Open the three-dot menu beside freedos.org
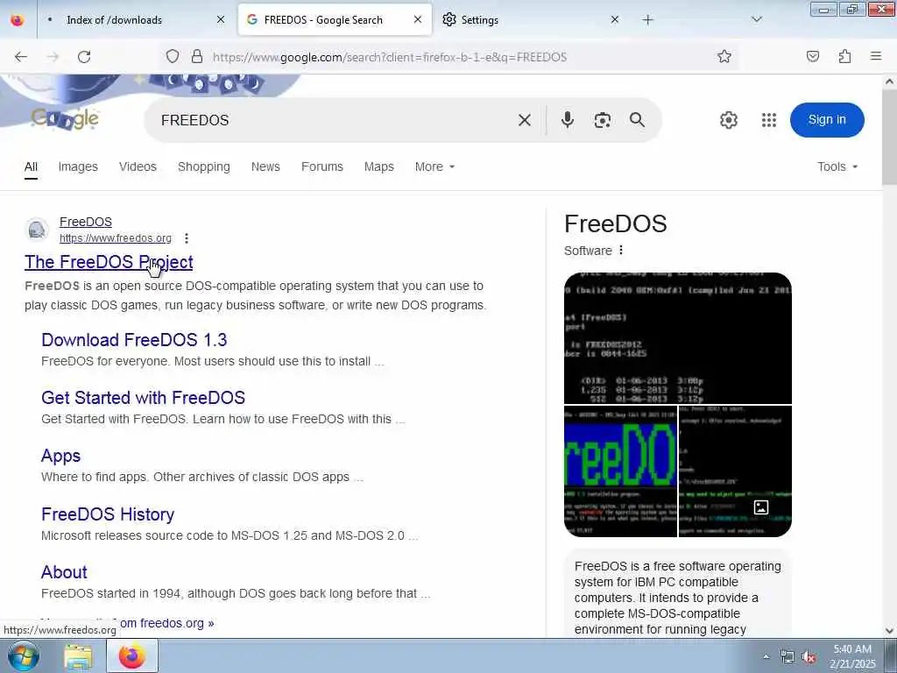The image size is (897, 673). pos(187,238)
